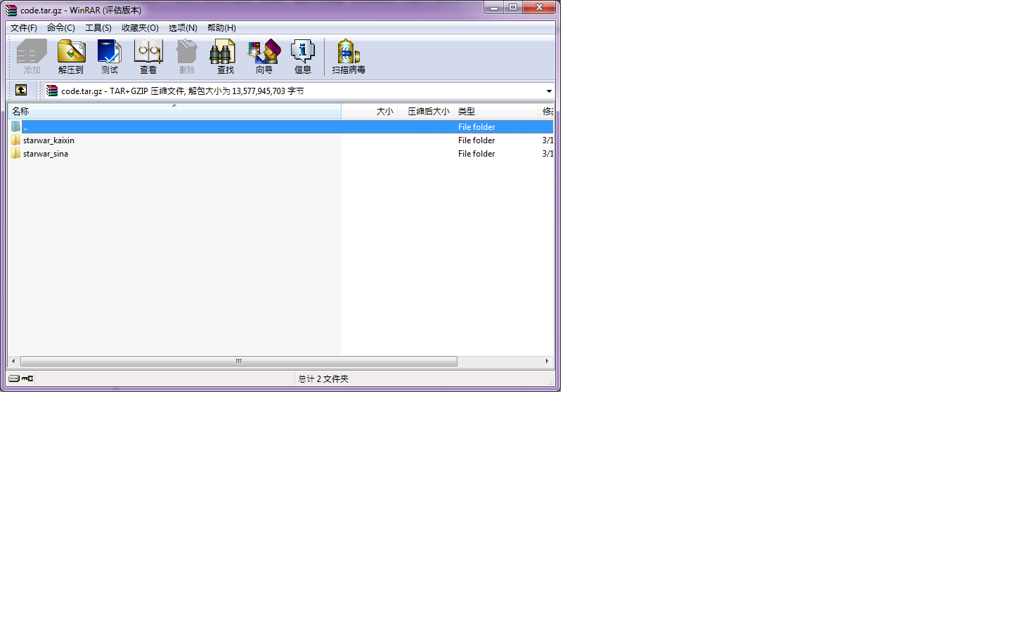
Task: Open the Options menu (选项)
Action: [x=183, y=28]
